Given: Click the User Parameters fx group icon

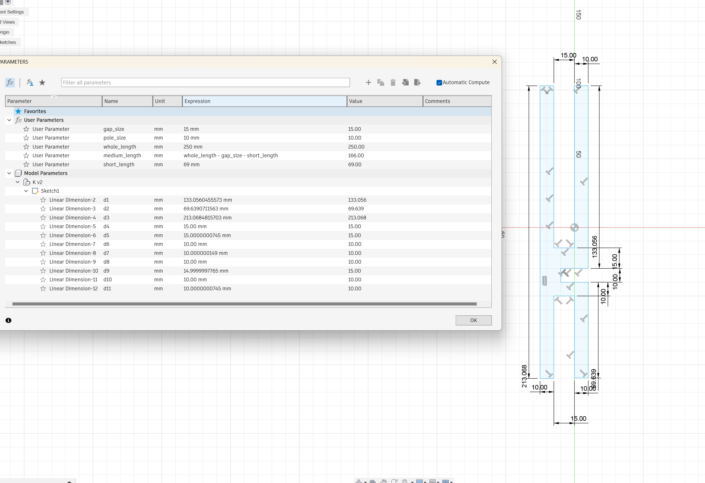Looking at the screenshot, I should (x=19, y=120).
